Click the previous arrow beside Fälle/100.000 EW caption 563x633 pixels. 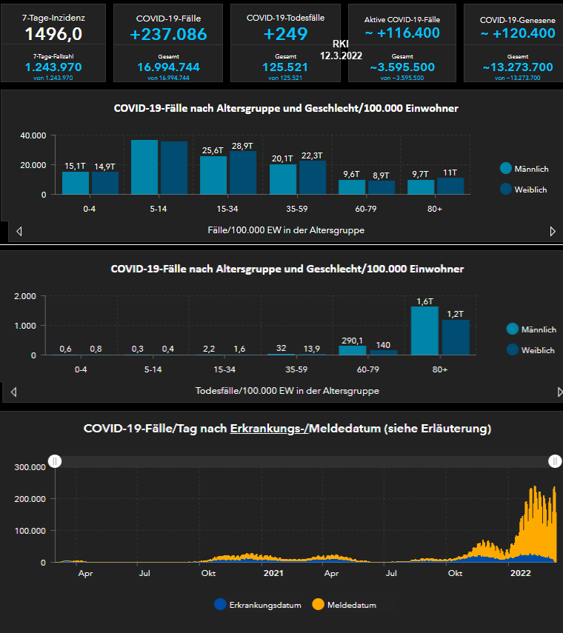point(19,231)
